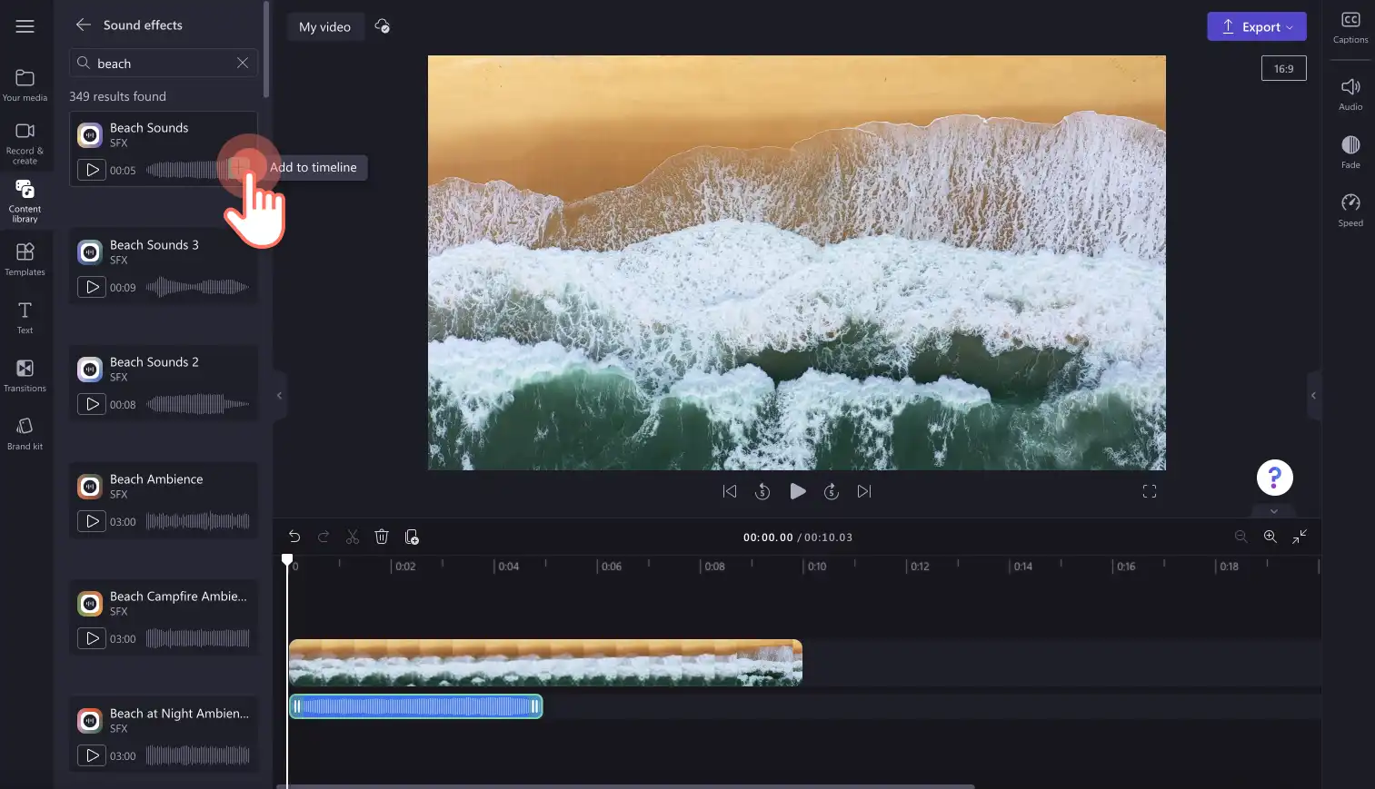Open the Export dropdown
The image size is (1375, 789).
(x=1257, y=26)
